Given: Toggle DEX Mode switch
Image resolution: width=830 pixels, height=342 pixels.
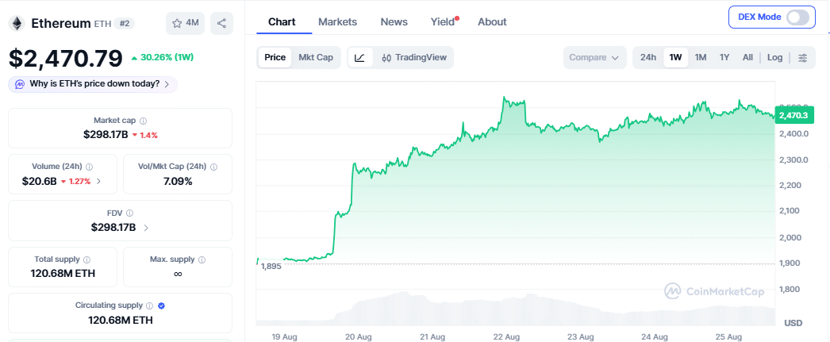Looking at the screenshot, I should pos(797,17).
